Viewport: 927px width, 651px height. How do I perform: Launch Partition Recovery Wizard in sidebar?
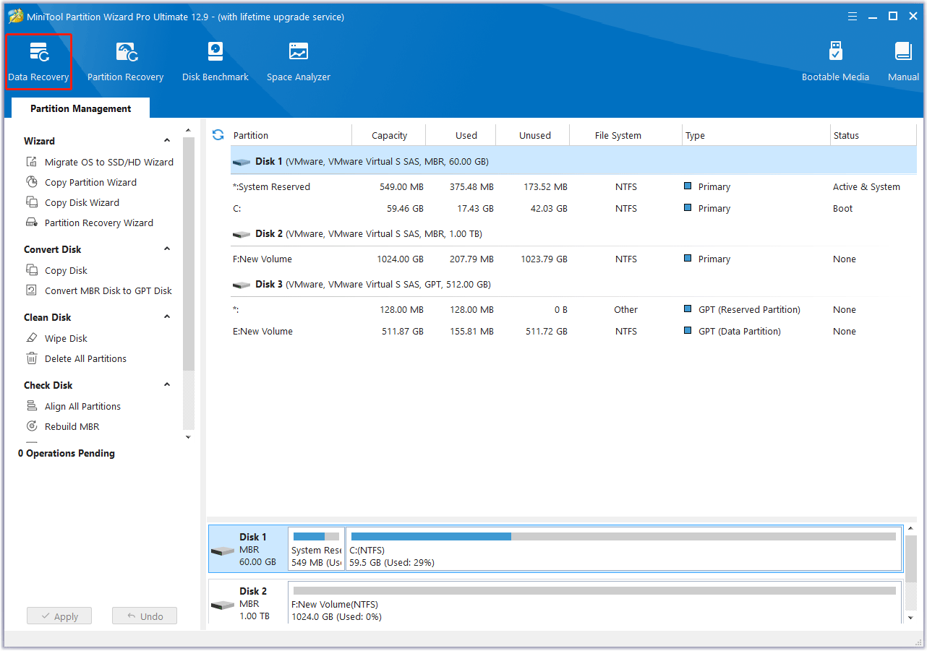point(90,223)
